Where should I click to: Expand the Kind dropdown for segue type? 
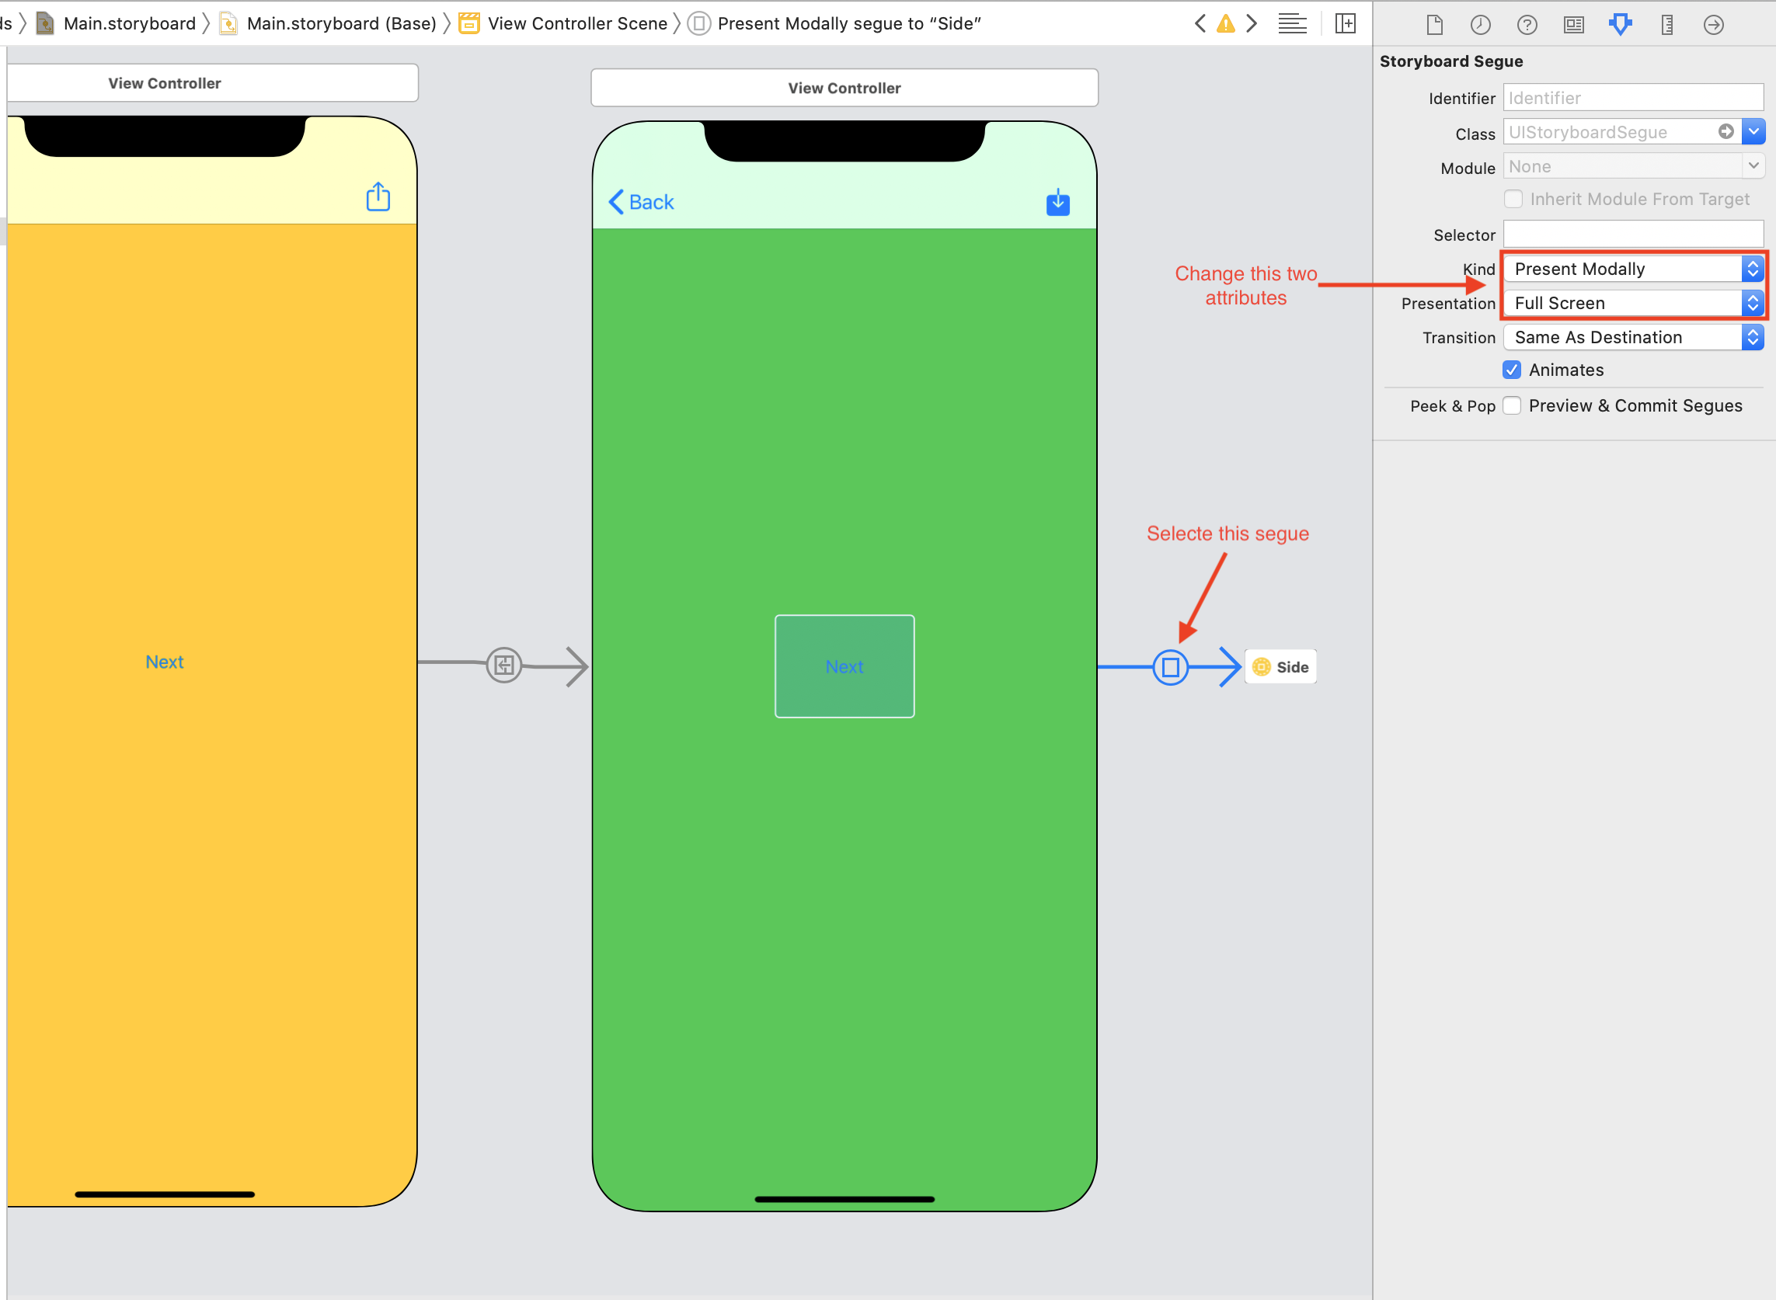[x=1751, y=269]
